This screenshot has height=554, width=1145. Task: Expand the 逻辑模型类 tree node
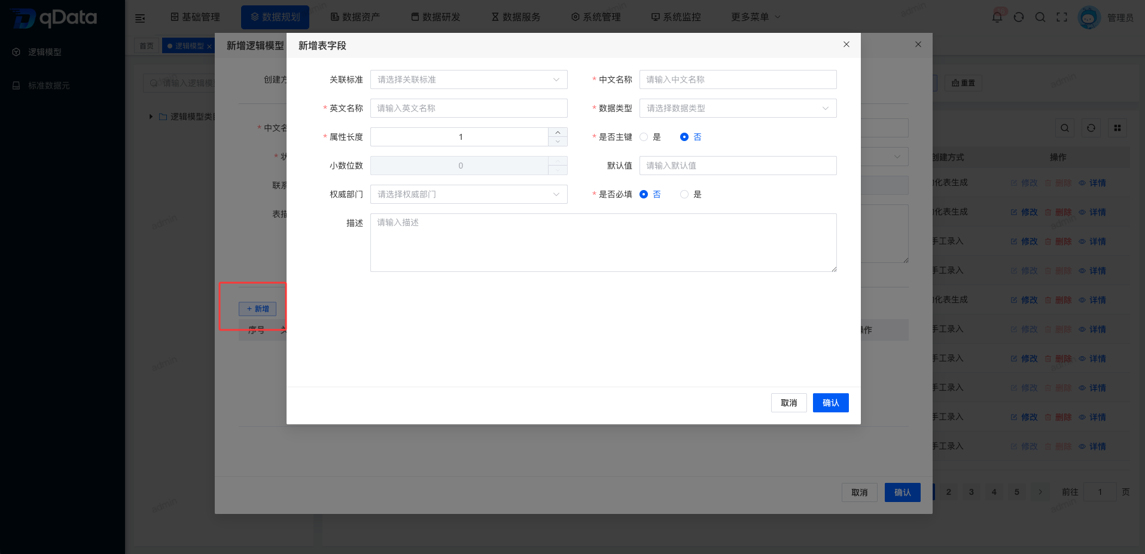click(151, 117)
